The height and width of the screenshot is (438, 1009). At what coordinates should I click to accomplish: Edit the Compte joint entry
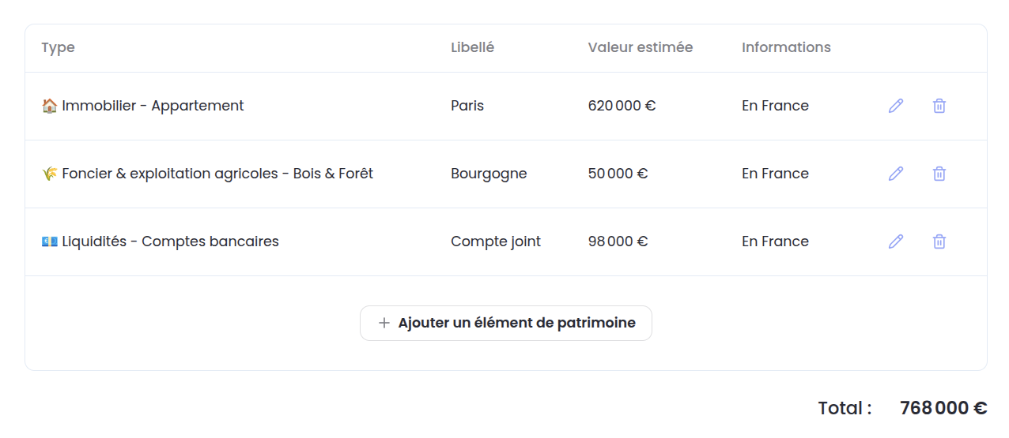click(896, 241)
